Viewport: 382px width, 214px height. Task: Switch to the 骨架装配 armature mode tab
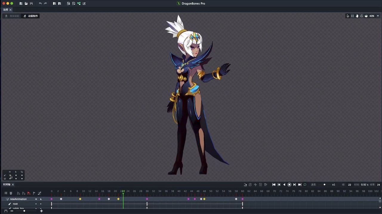tap(12, 16)
